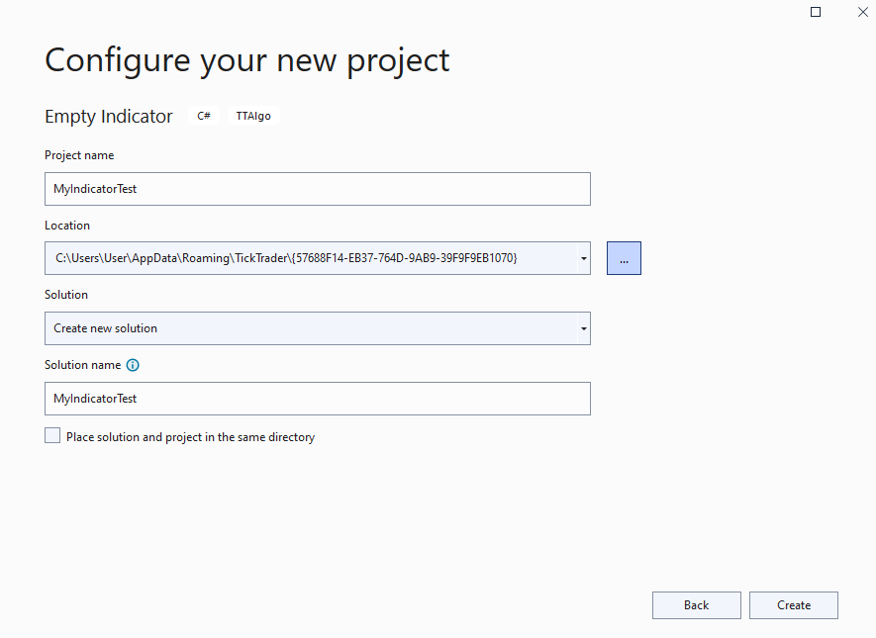Click the Create button
Screen dimensions: 876x638
tap(793, 605)
